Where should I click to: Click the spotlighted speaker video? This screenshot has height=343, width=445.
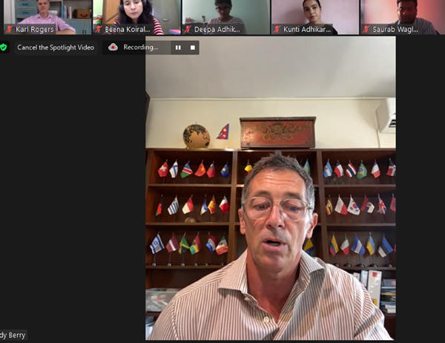tap(271, 188)
